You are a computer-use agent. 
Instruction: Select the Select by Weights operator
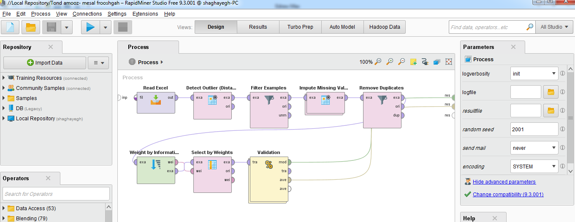click(213, 174)
